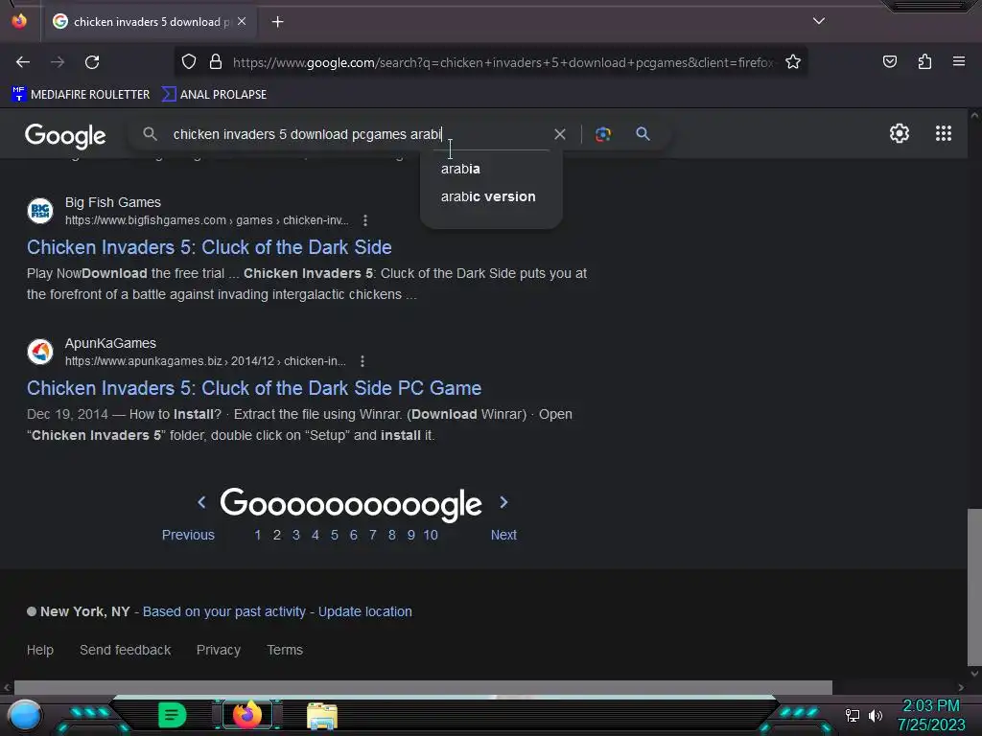
Task: Go to the Previous results page
Action: (x=188, y=535)
